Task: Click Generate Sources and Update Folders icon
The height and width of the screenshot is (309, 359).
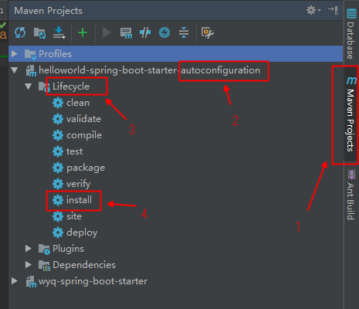Action: click(x=39, y=33)
